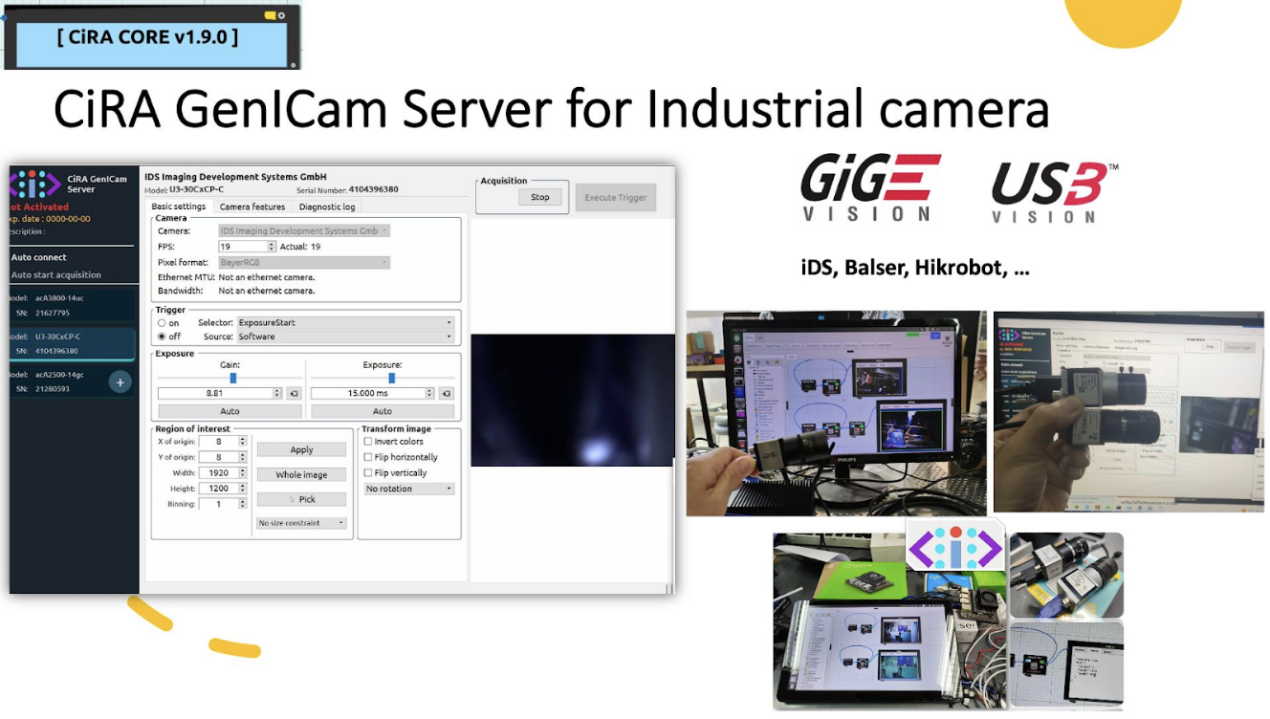
Task: Click the GigE Vision logo
Action: pyautogui.click(x=869, y=188)
